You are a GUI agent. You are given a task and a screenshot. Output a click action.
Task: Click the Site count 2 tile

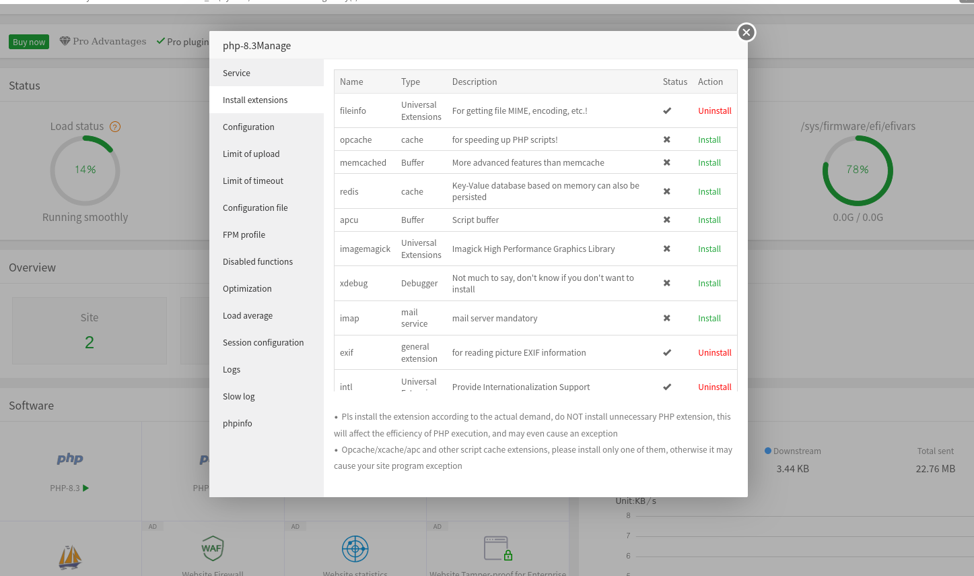(90, 331)
